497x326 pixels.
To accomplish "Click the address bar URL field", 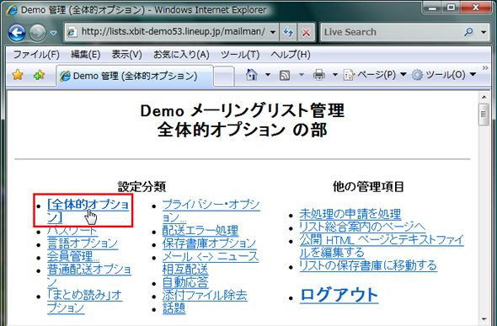I will click(173, 32).
